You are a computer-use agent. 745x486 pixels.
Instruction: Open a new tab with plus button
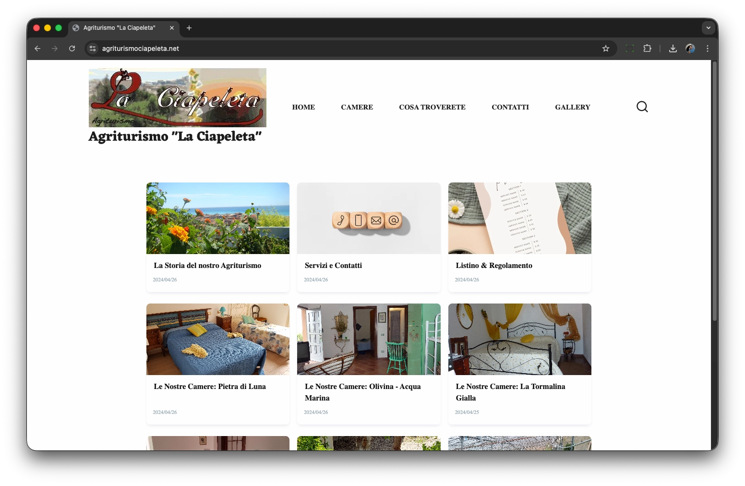point(189,28)
